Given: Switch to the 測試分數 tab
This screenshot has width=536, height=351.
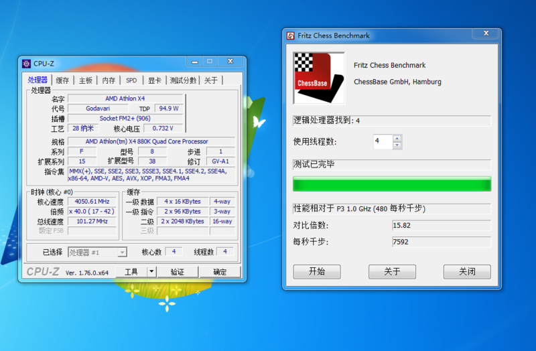Looking at the screenshot, I should coord(183,80).
